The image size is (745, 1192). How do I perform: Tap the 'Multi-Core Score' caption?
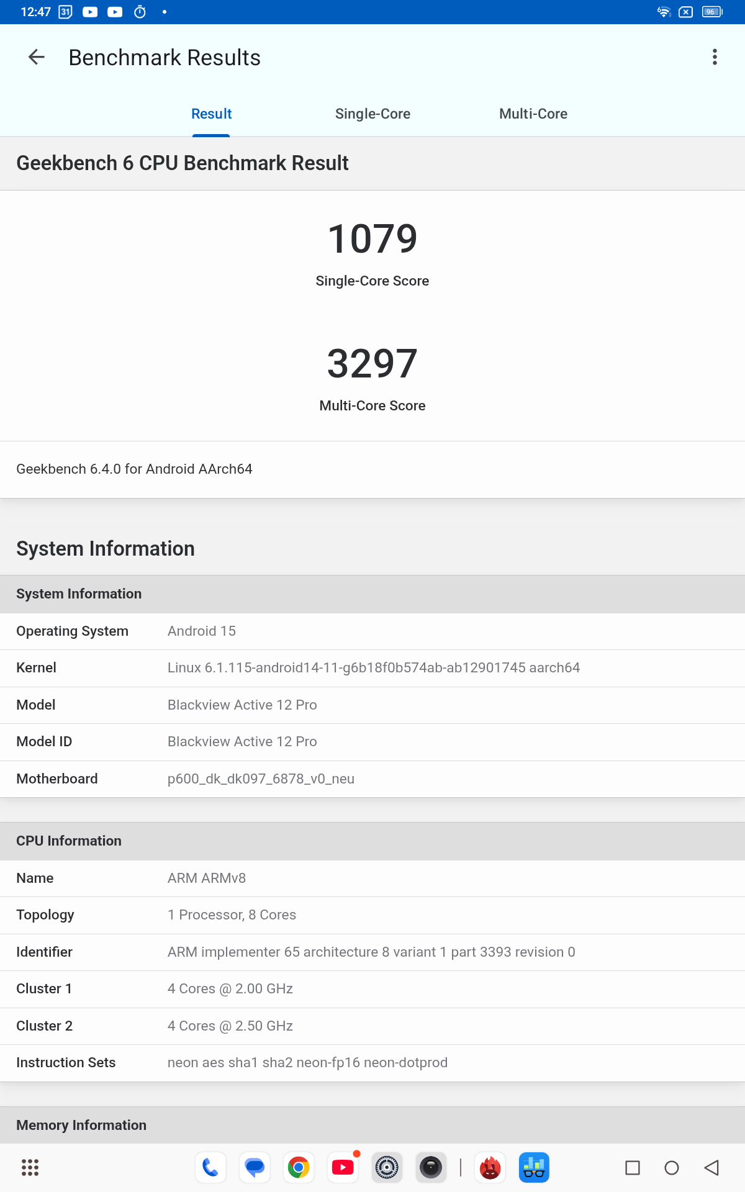click(372, 405)
